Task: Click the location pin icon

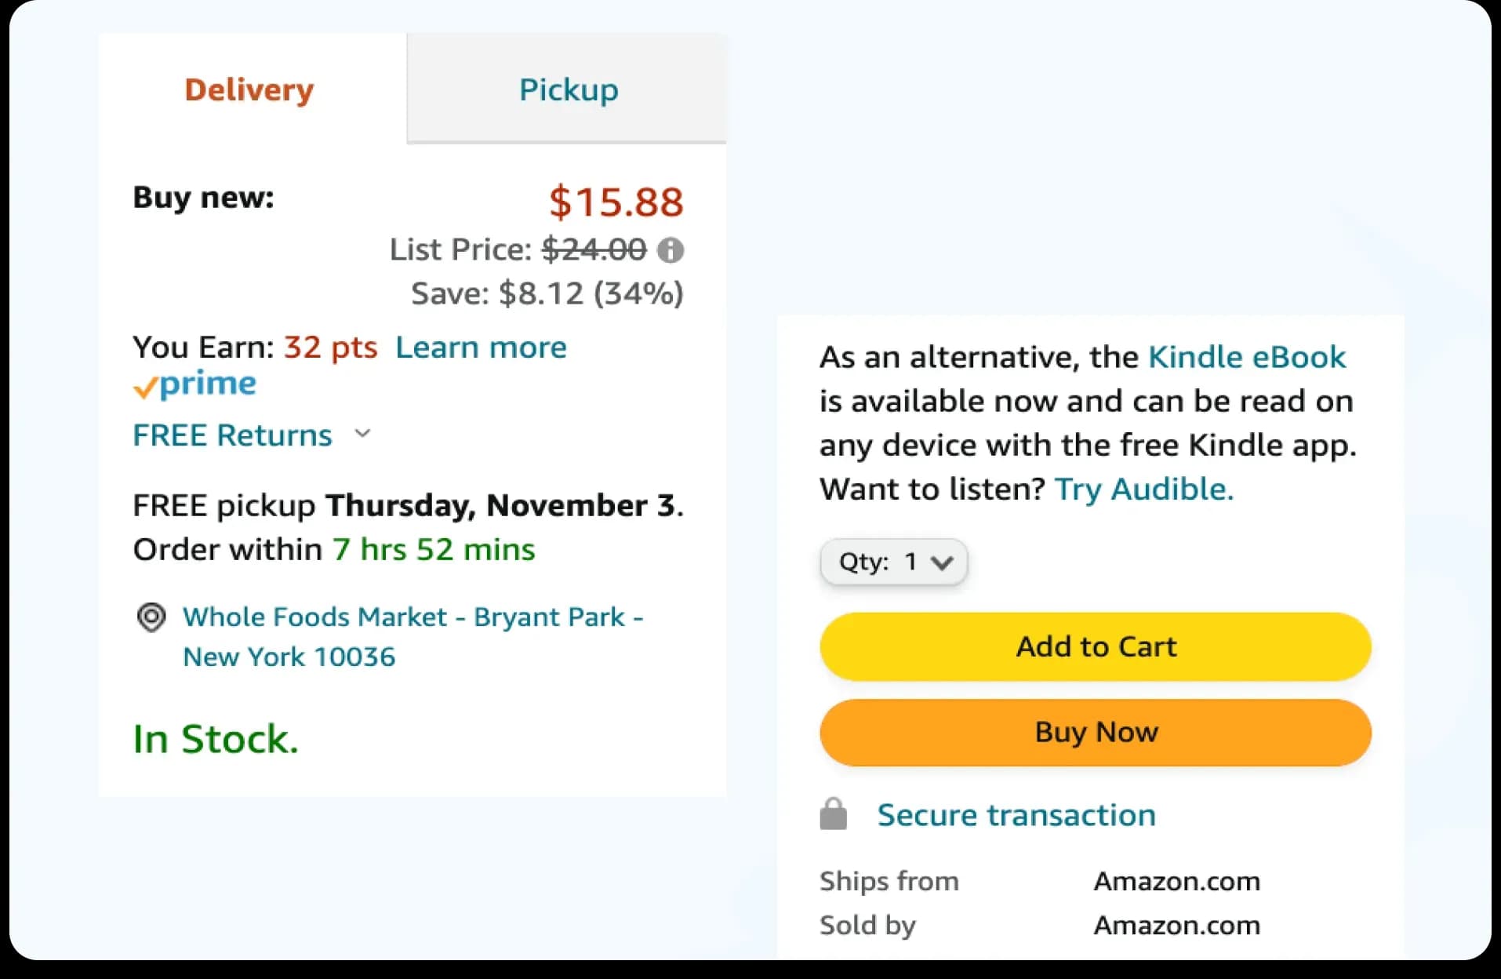Action: pyautogui.click(x=151, y=618)
